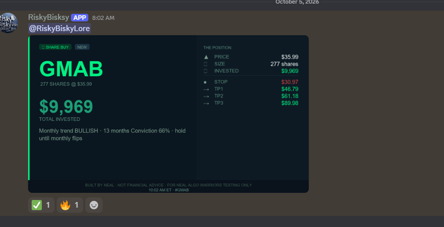The width and height of the screenshot is (444, 227).
Task: Click THE POSITION header
Action: [x=217, y=48]
